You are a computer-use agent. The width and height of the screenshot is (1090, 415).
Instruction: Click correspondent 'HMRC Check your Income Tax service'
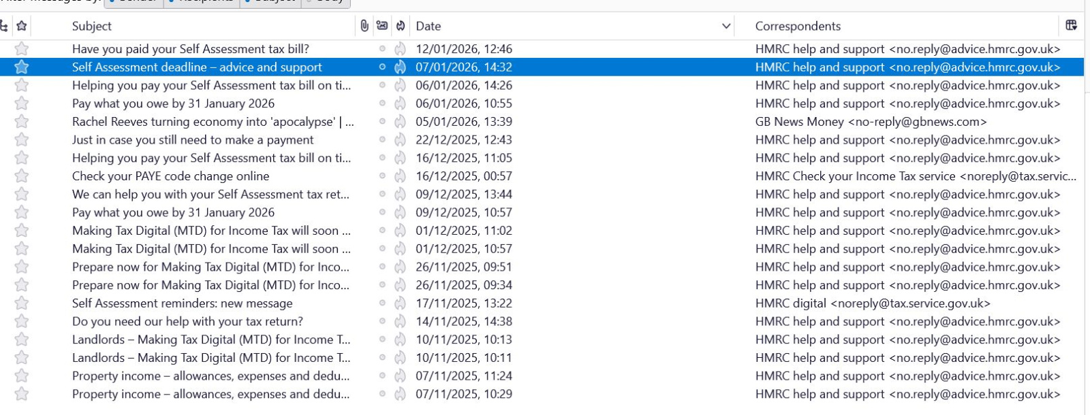(x=916, y=176)
